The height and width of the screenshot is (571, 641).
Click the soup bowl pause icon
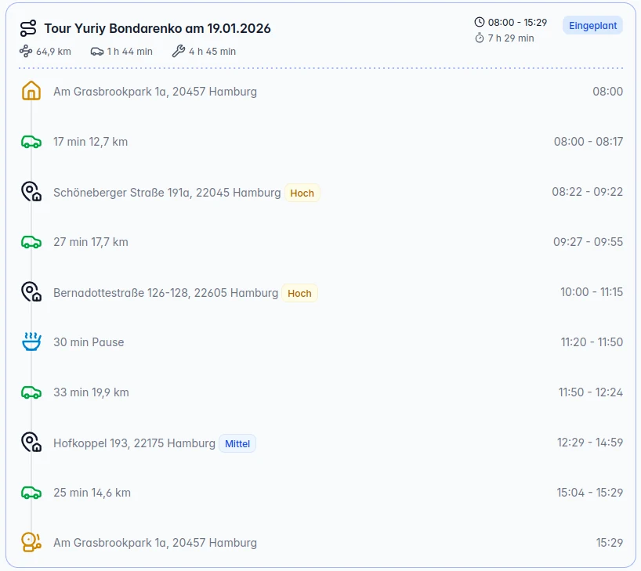click(31, 342)
